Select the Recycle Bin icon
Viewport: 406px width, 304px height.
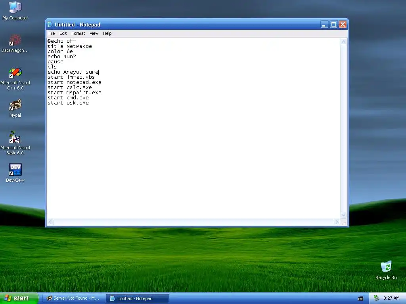tap(386, 270)
